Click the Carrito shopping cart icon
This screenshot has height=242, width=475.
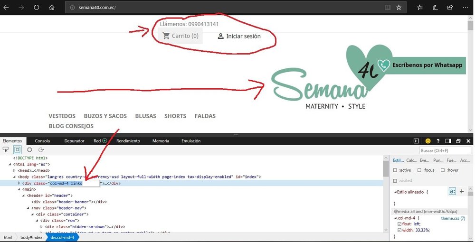tap(166, 36)
